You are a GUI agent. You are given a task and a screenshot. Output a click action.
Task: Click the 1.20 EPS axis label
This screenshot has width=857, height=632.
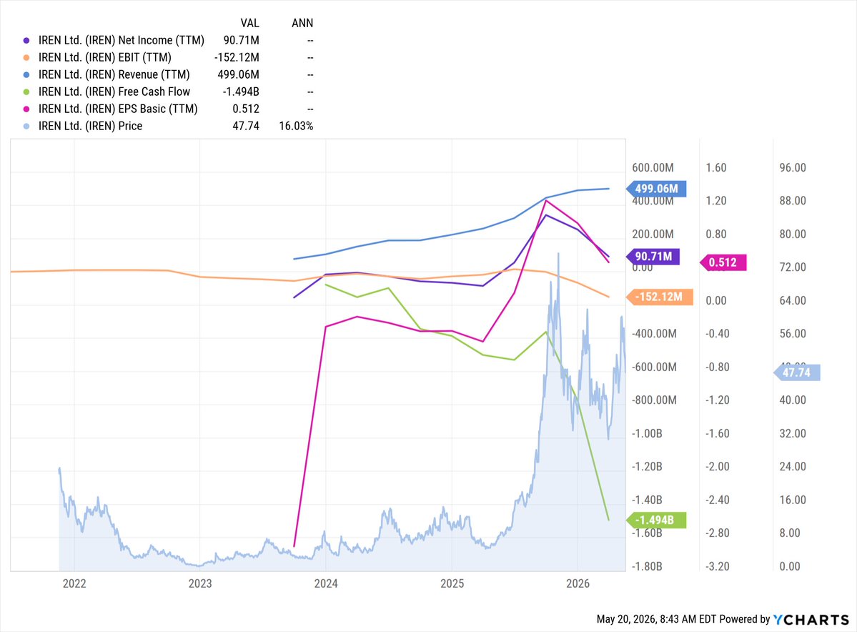coord(716,201)
